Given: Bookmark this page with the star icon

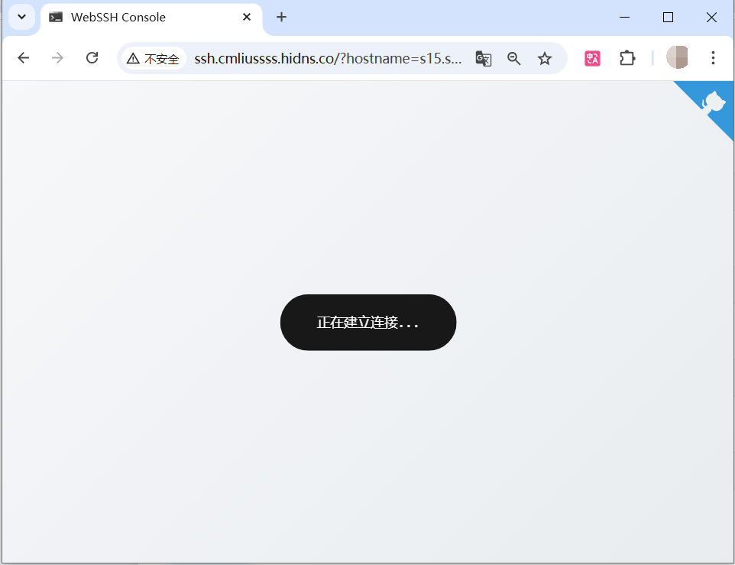Looking at the screenshot, I should pyautogui.click(x=545, y=59).
